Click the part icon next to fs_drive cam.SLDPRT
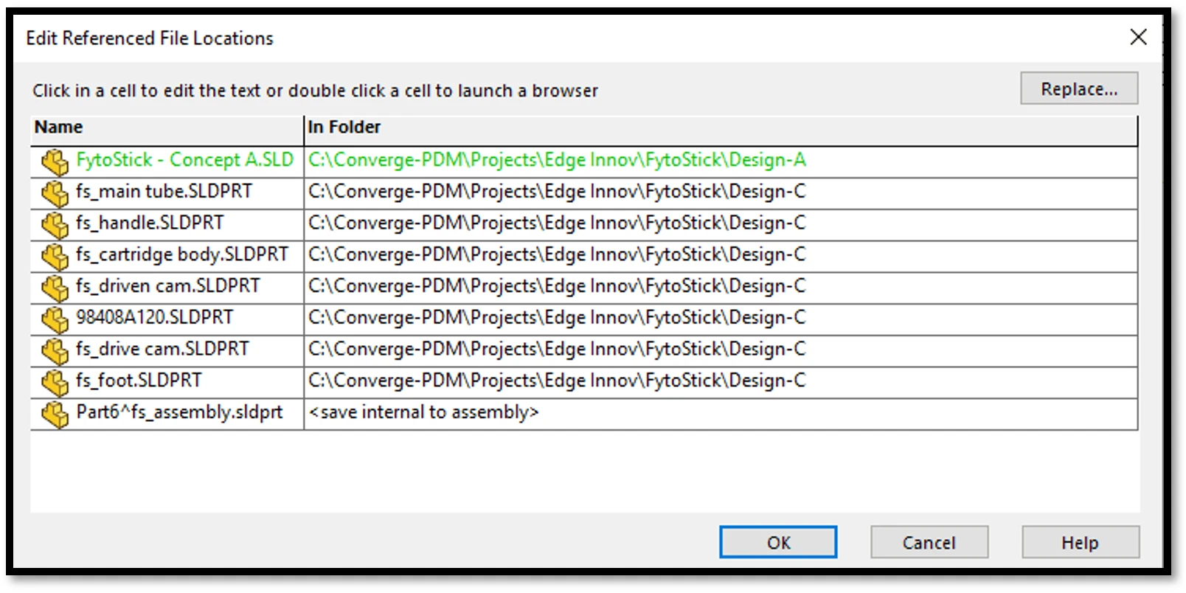The image size is (1186, 593). pyautogui.click(x=55, y=351)
